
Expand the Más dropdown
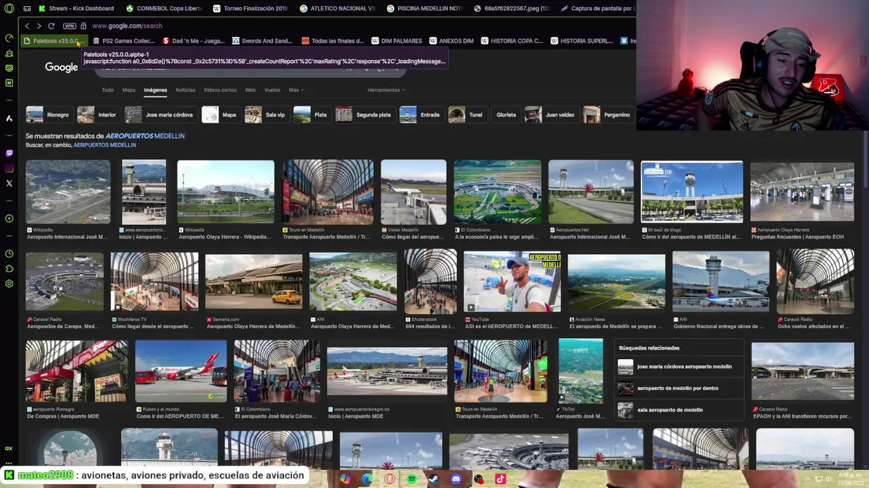coord(295,89)
